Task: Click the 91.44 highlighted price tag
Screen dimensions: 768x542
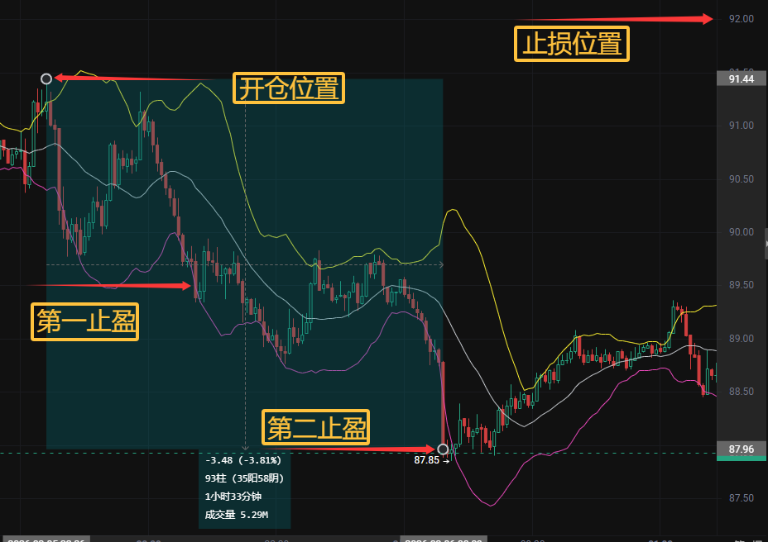Action: click(x=741, y=79)
